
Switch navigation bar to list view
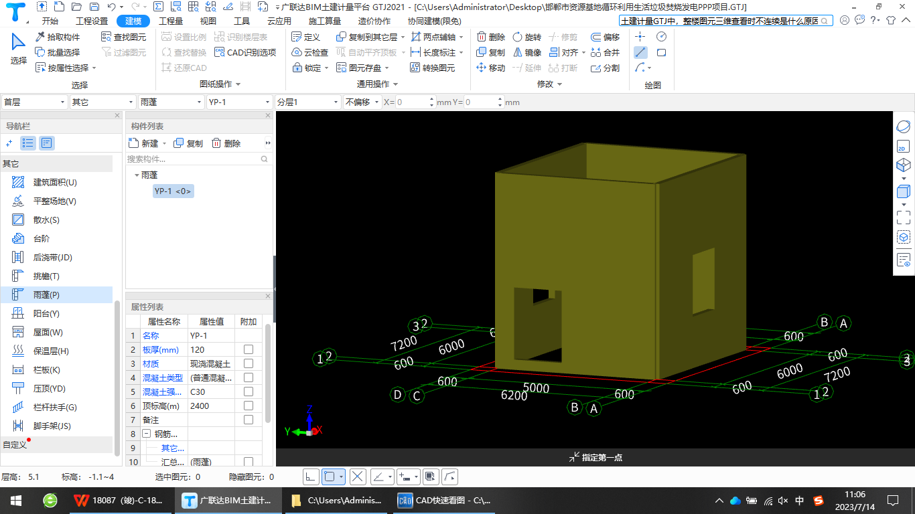coord(28,143)
